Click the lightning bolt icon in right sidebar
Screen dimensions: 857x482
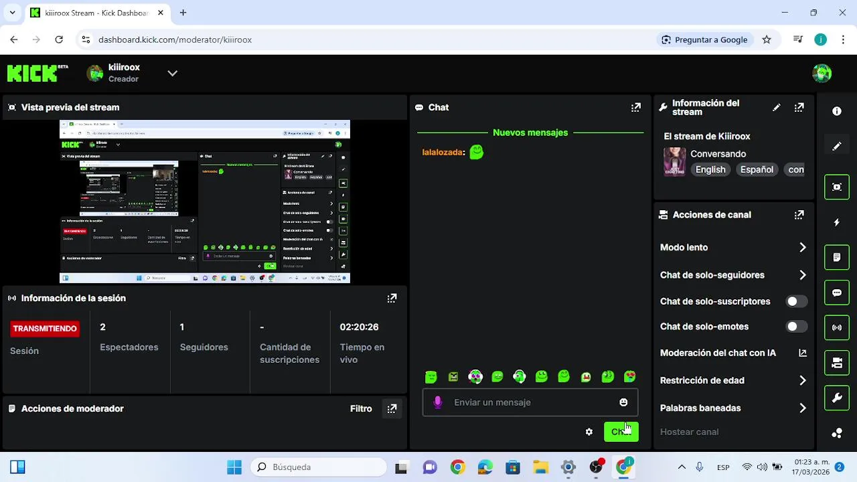click(x=837, y=222)
